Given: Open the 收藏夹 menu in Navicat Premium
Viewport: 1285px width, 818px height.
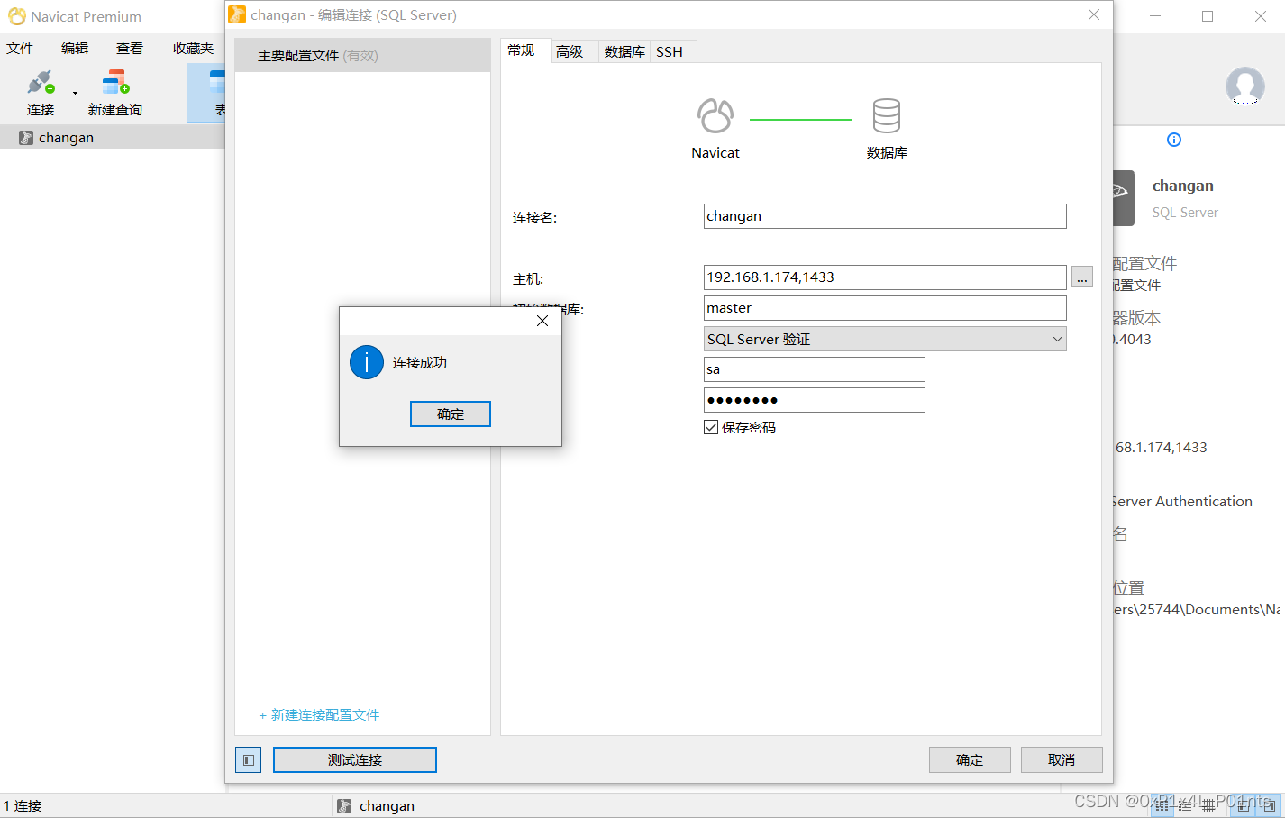Looking at the screenshot, I should [x=194, y=49].
